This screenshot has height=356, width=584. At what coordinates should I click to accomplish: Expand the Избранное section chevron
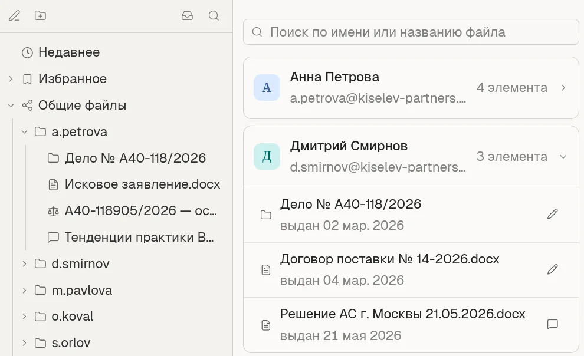pos(11,79)
